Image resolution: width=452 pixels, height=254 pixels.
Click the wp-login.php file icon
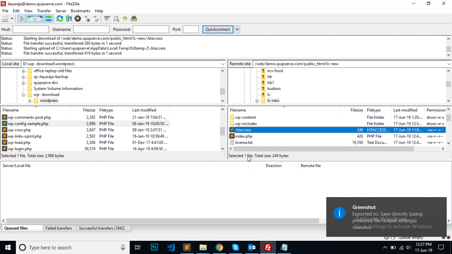pyautogui.click(x=4, y=149)
